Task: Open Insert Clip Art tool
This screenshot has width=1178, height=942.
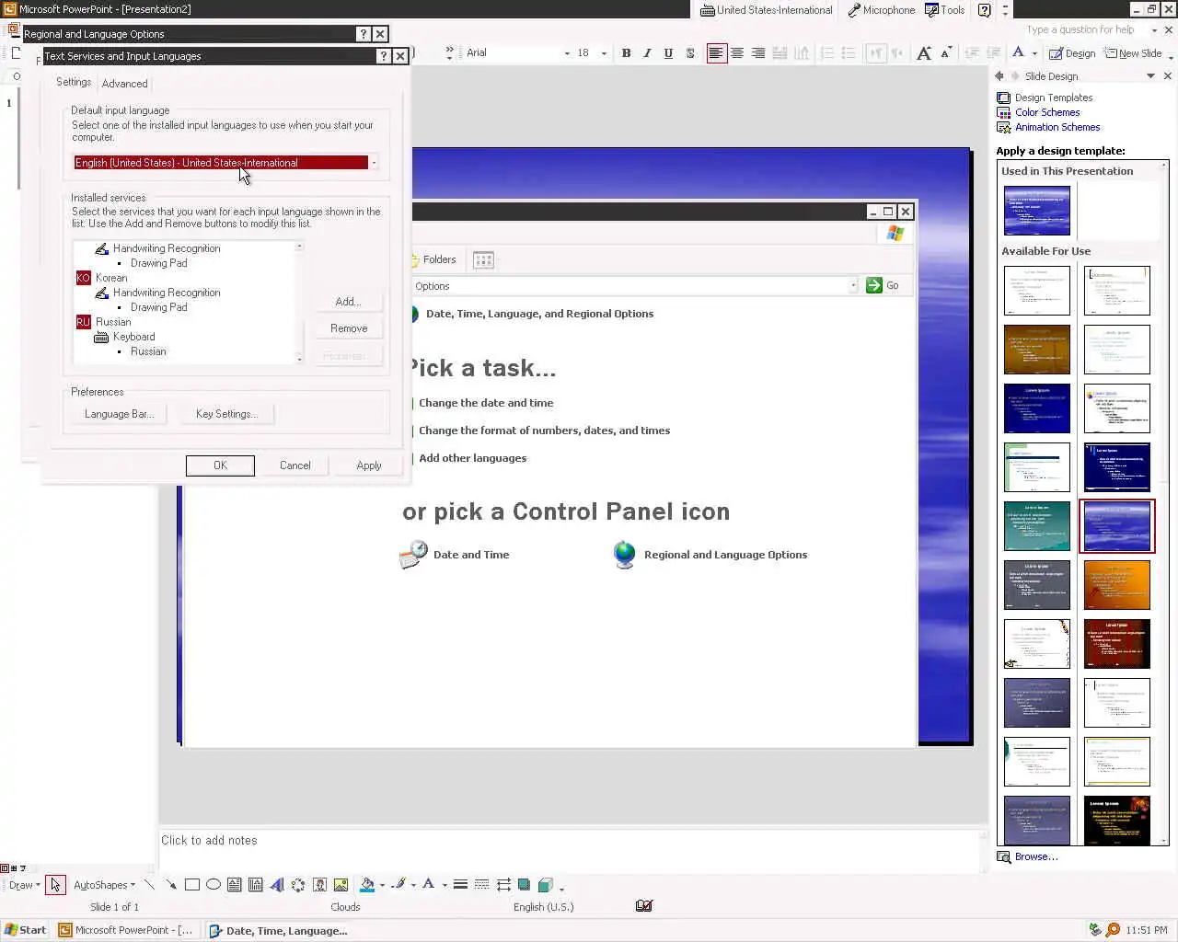Action: pyautogui.click(x=319, y=885)
